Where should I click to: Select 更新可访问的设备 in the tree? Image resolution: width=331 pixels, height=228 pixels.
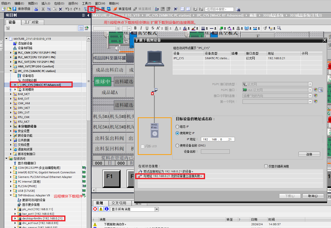[x=34, y=200]
